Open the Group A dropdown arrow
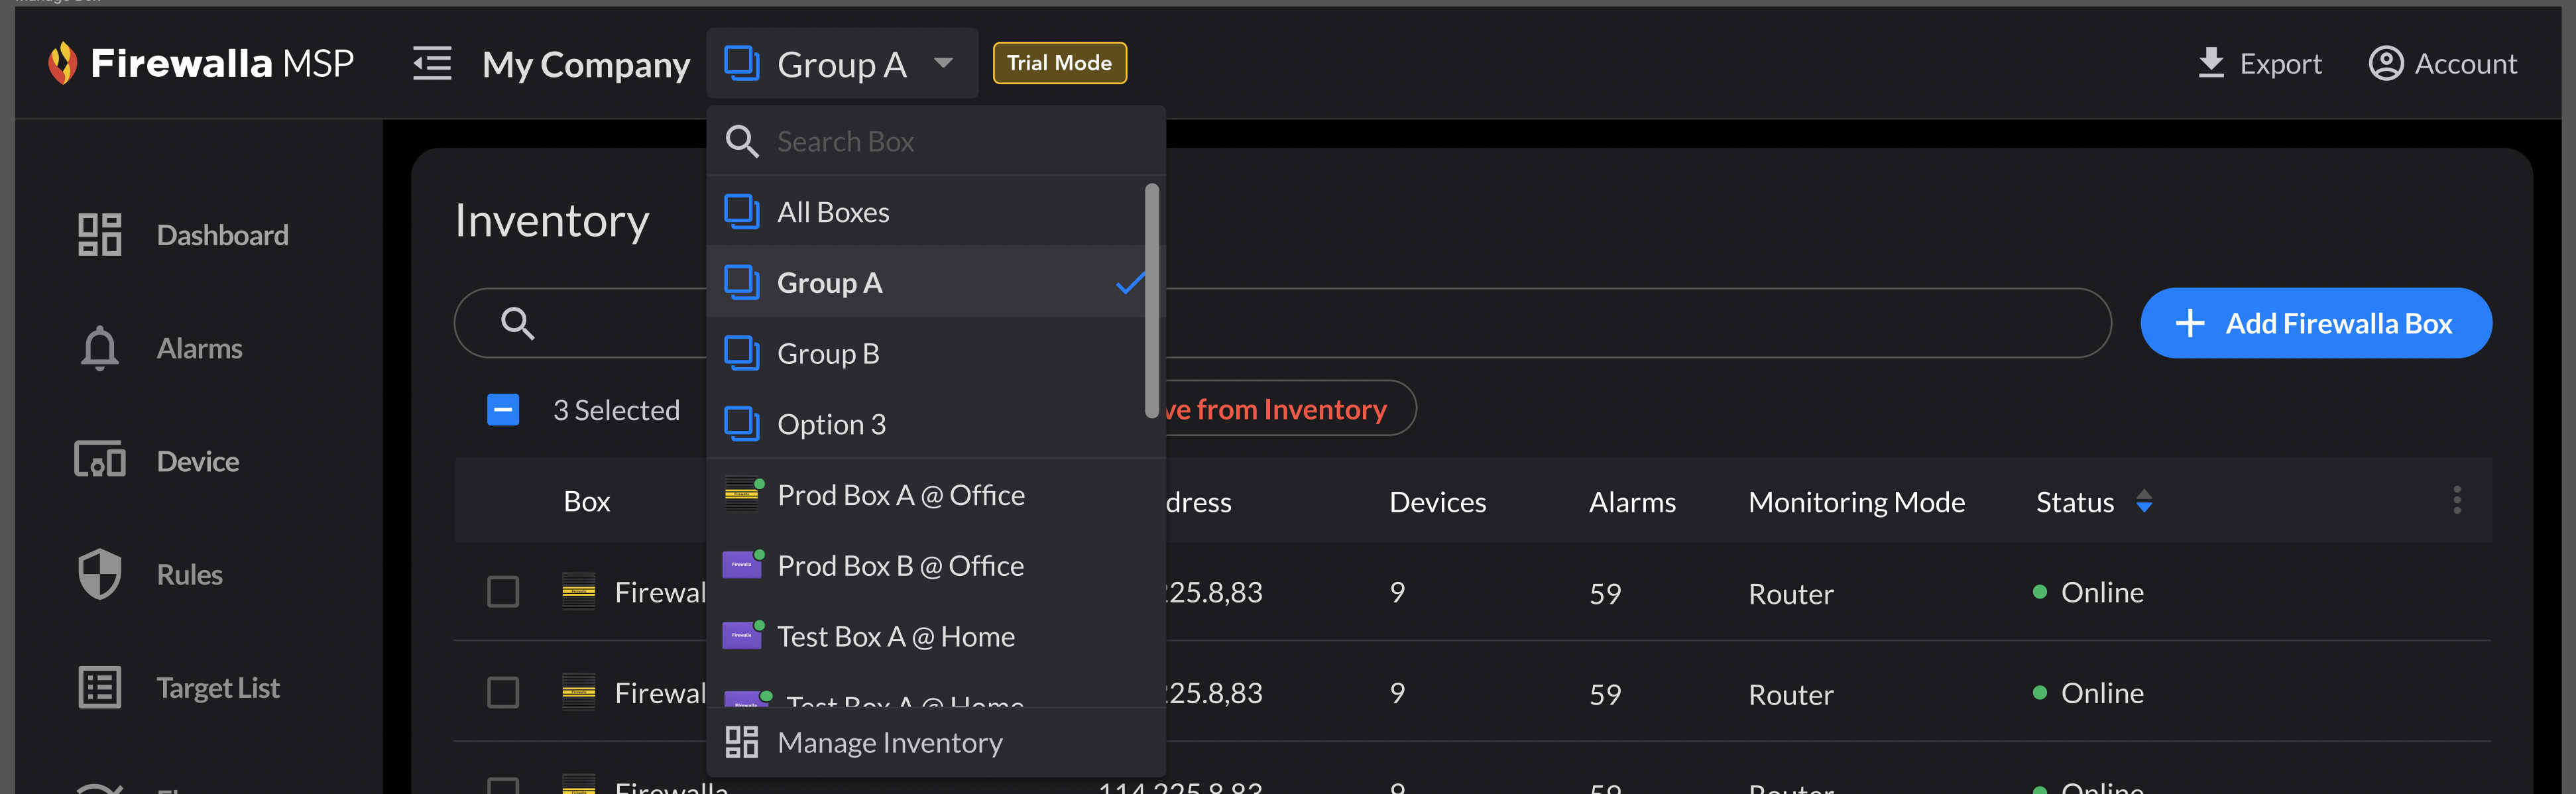Viewport: 2576px width, 794px height. [x=942, y=63]
